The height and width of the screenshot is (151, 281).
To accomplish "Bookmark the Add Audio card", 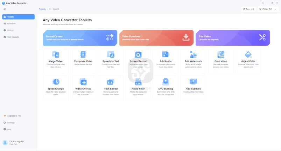I will coord(175,49).
